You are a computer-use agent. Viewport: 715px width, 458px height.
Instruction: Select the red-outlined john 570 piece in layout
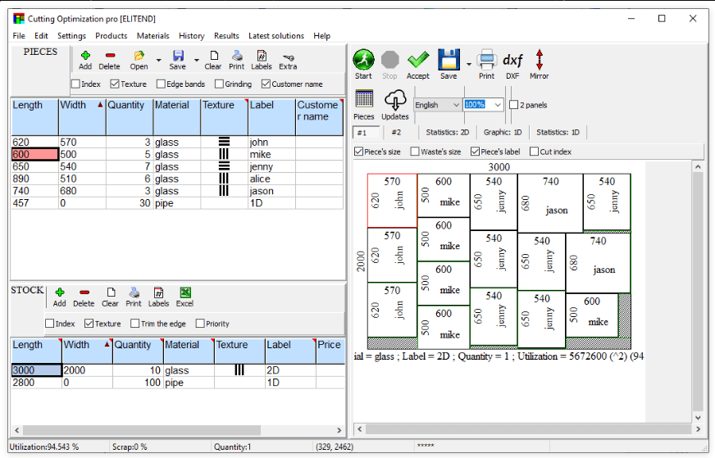point(392,200)
